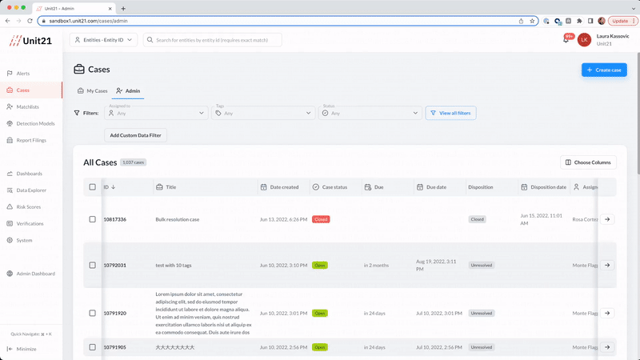Click Laura Kassovic user name
The image size is (640, 360).
coord(613,36)
